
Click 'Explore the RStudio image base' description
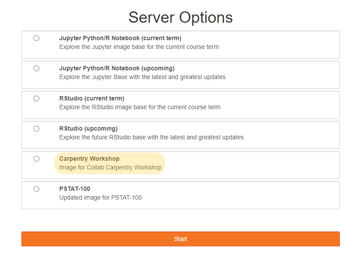(x=140, y=107)
